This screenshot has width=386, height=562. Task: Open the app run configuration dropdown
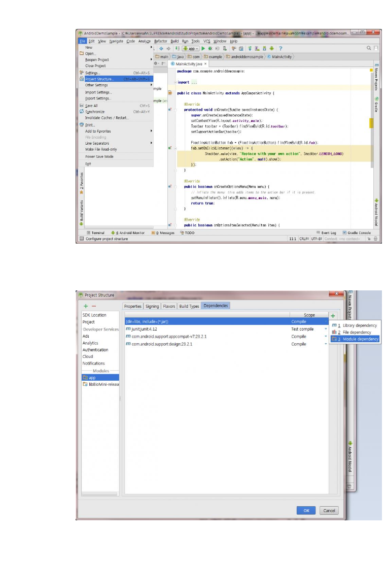[191, 48]
